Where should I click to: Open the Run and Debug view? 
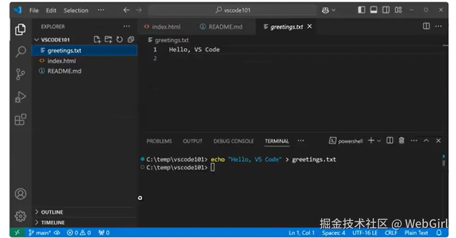pos(20,97)
